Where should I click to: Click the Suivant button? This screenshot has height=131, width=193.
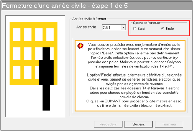tap(139, 124)
